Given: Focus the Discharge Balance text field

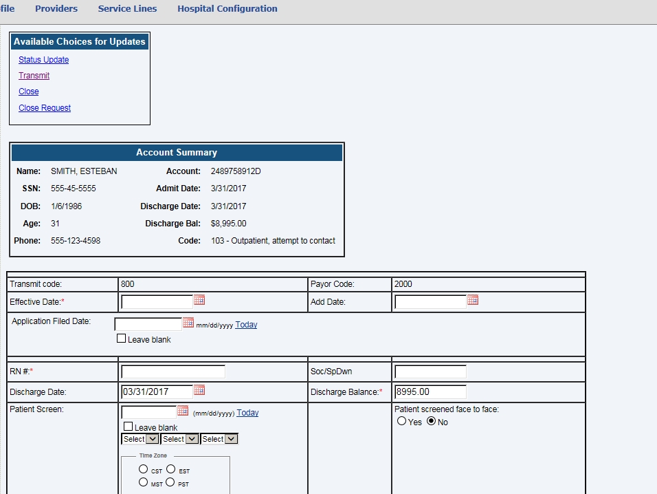Looking at the screenshot, I should [430, 392].
